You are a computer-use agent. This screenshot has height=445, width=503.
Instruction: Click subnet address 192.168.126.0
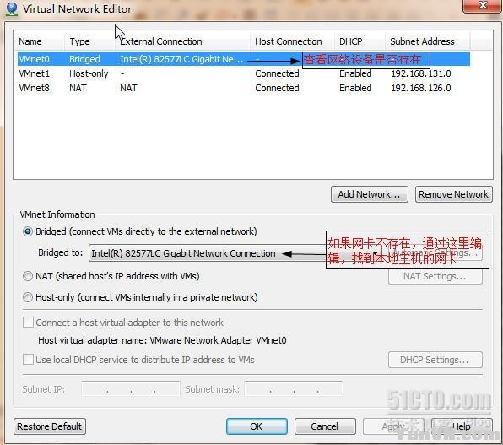pyautogui.click(x=421, y=88)
